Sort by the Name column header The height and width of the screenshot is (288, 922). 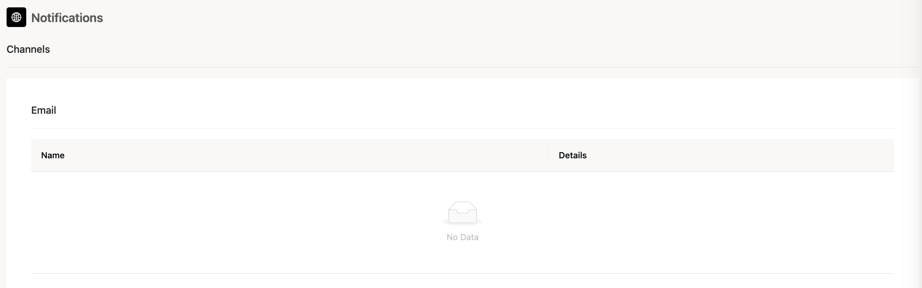52,155
